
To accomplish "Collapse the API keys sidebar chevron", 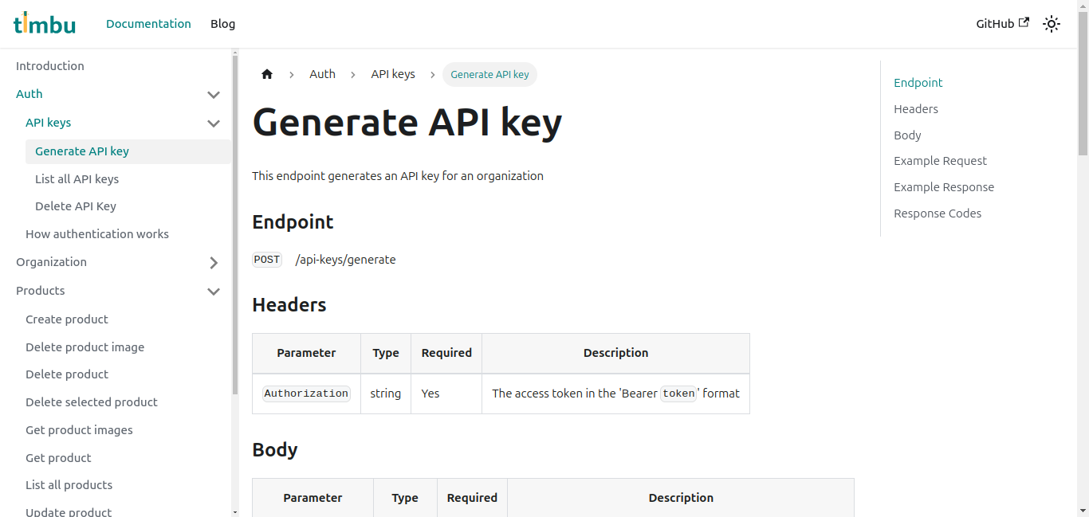I will pyautogui.click(x=214, y=123).
